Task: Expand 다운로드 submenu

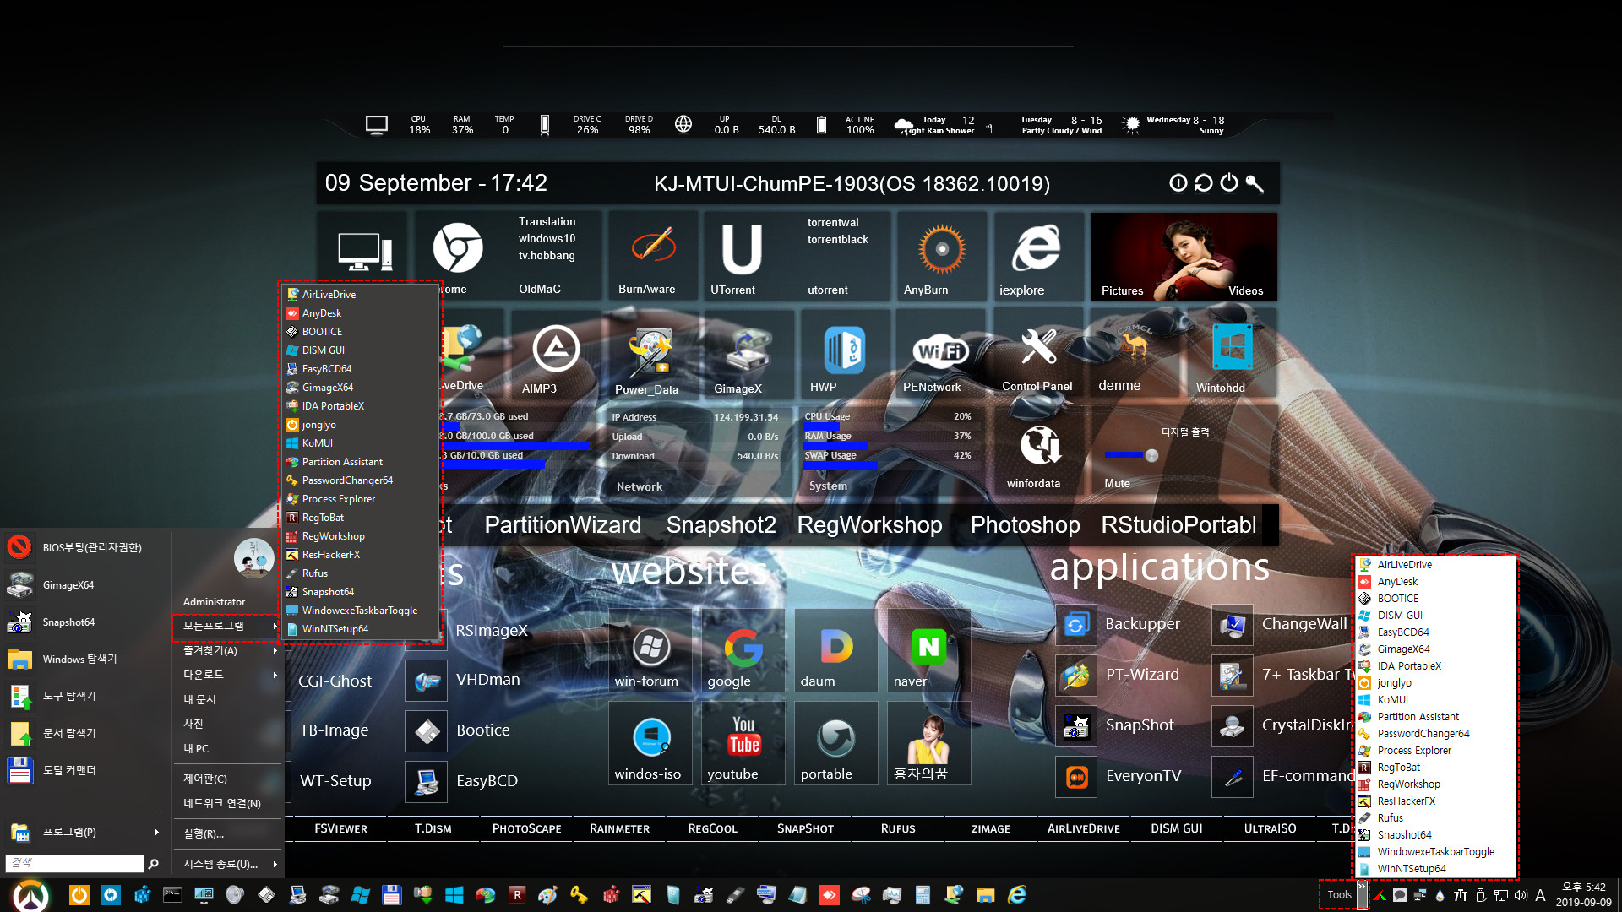Action: click(x=227, y=675)
